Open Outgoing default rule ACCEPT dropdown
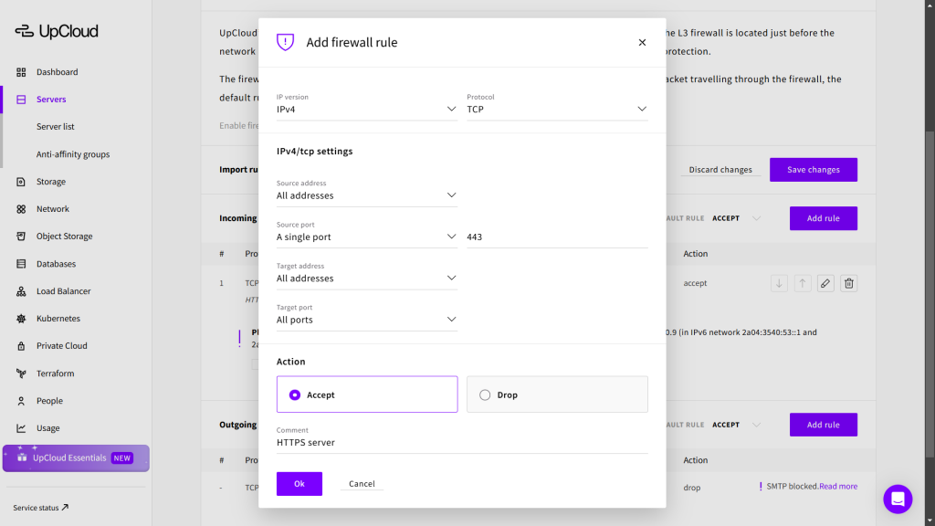Viewport: 935px width, 526px height. click(737, 425)
